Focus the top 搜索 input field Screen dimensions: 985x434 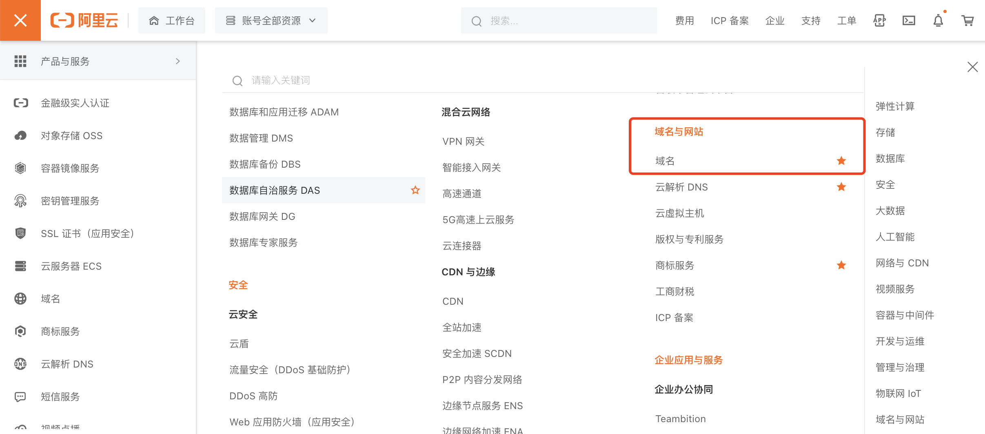(559, 20)
